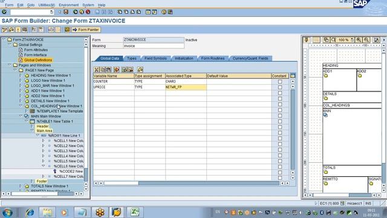Collapse the %CELL6 node in tree
Screen dimensions: 387x218
(44, 166)
